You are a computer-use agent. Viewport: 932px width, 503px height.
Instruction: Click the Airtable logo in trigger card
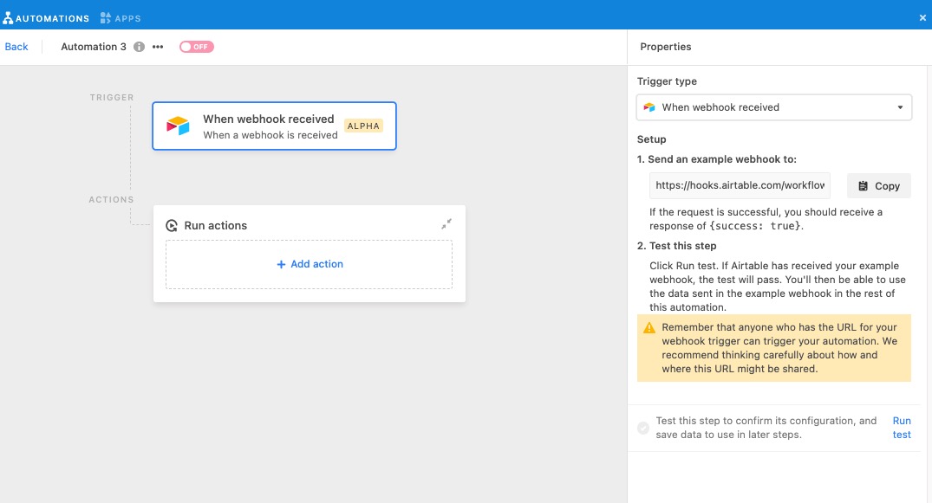pyautogui.click(x=178, y=126)
